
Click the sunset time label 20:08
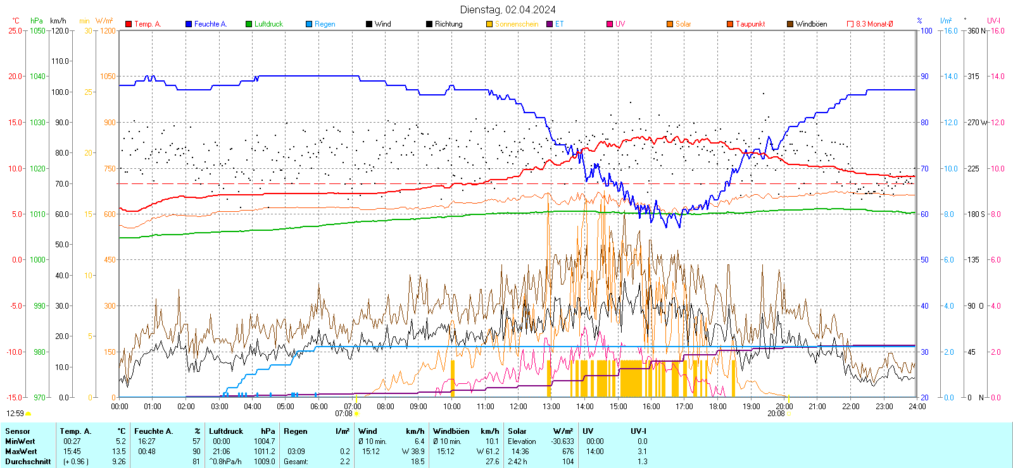[776, 414]
